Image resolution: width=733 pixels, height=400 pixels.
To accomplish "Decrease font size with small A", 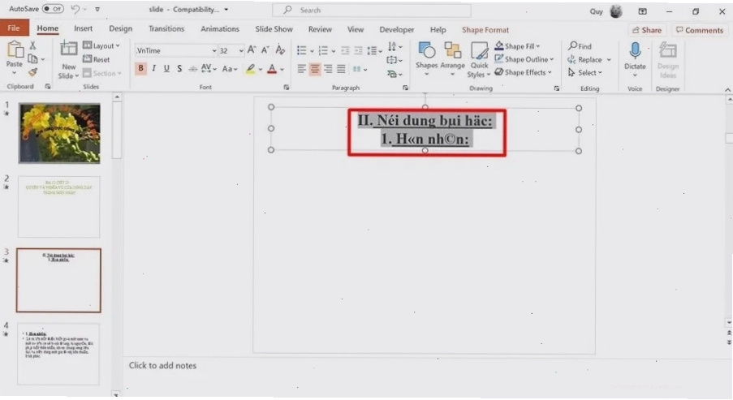I will click(265, 50).
